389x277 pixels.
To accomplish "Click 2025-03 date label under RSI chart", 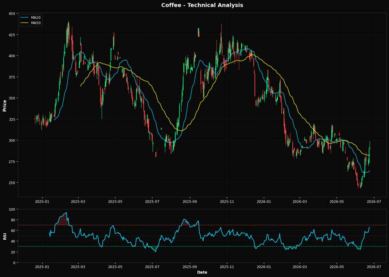I will (x=78, y=267).
